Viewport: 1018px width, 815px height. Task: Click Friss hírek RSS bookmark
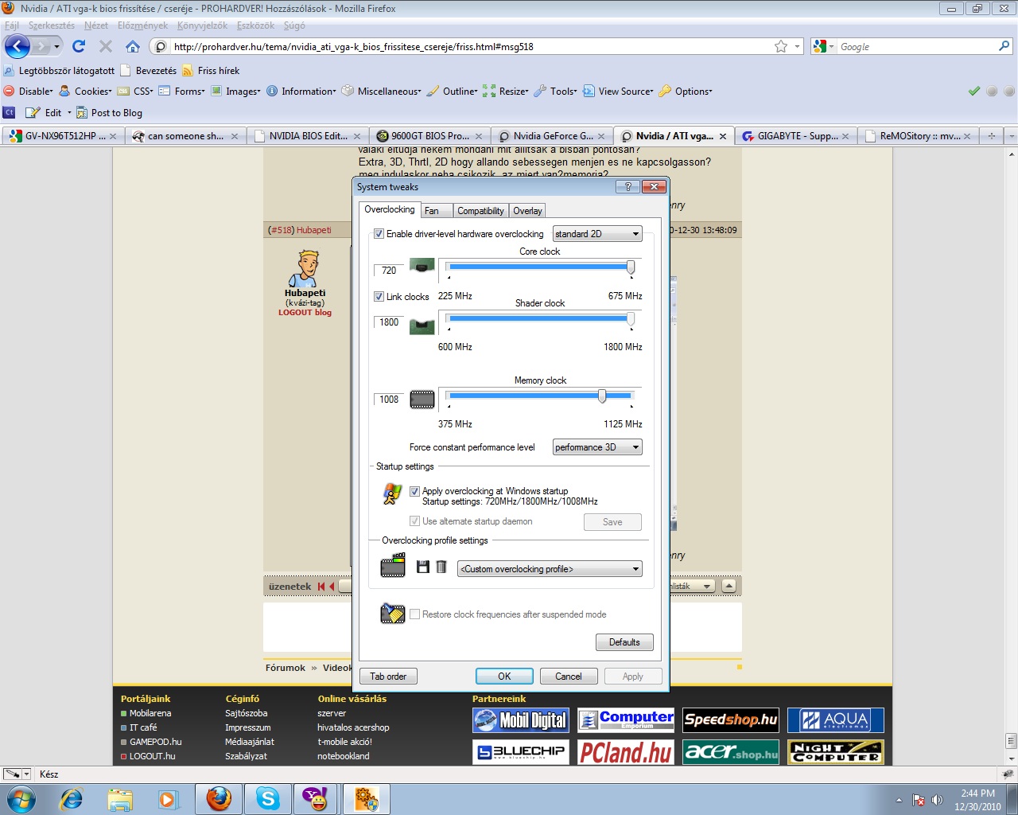tap(211, 70)
